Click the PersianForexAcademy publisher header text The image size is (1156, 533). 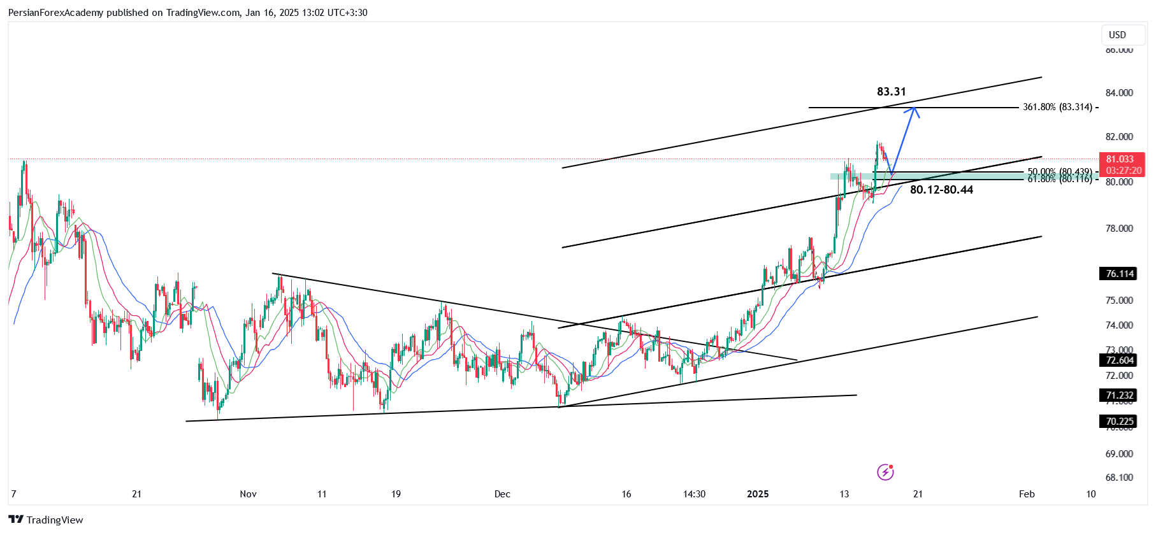coord(55,13)
